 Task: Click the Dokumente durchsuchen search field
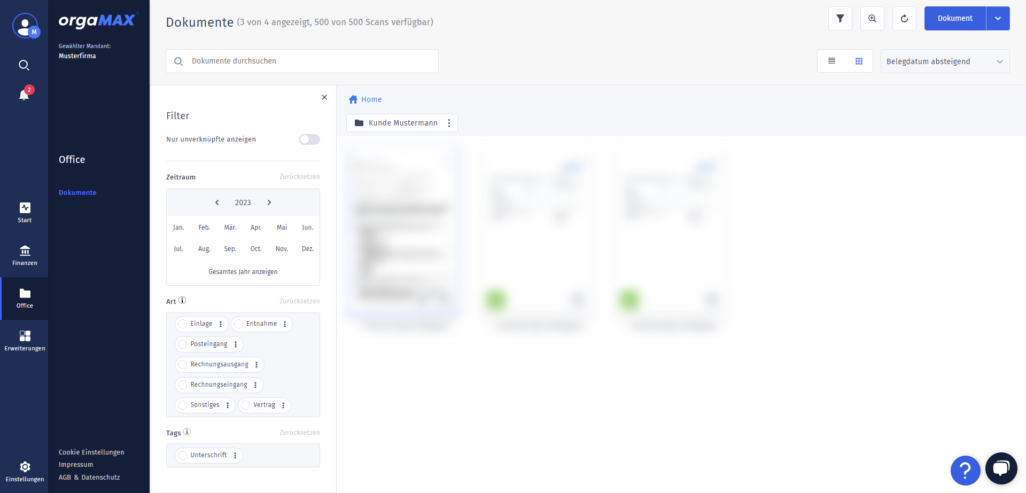click(x=302, y=61)
